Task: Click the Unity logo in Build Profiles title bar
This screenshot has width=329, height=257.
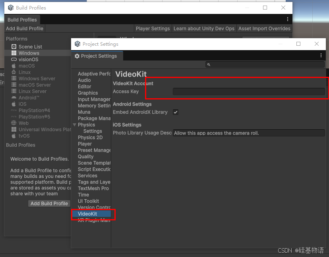Action: pyautogui.click(x=11, y=8)
